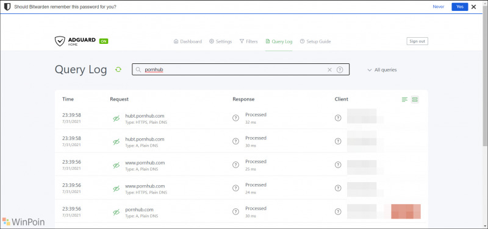
Task: Switch to compact list view icon
Action: [x=404, y=99]
